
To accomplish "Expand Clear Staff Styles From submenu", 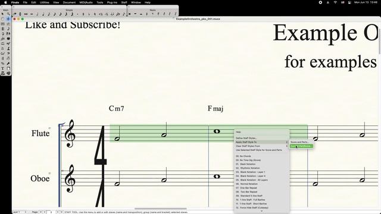I will (262, 146).
